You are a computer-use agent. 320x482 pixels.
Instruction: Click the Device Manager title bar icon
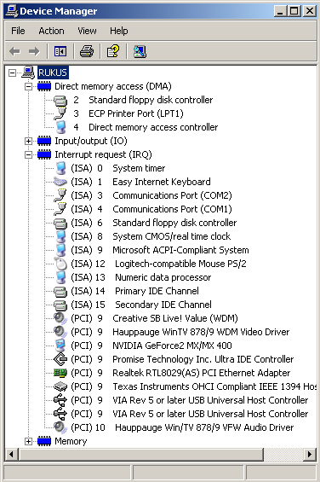coord(12,11)
